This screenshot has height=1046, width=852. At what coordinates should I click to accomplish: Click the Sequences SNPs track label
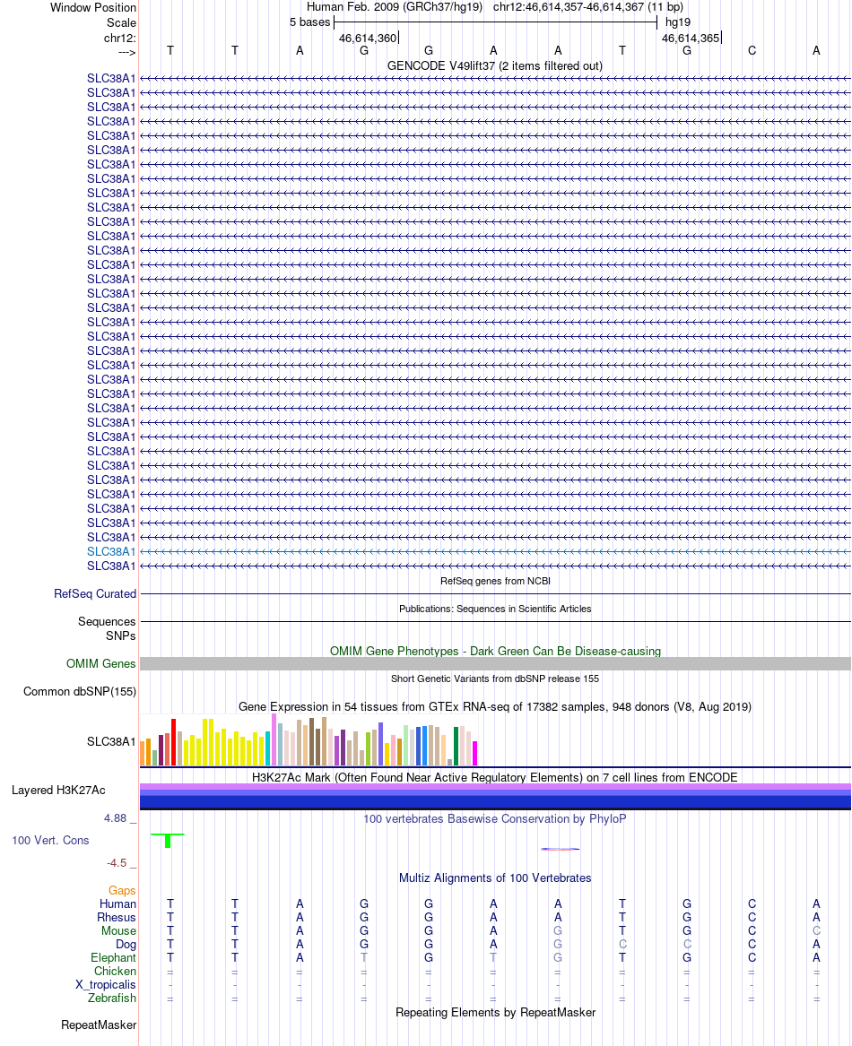[x=107, y=628]
